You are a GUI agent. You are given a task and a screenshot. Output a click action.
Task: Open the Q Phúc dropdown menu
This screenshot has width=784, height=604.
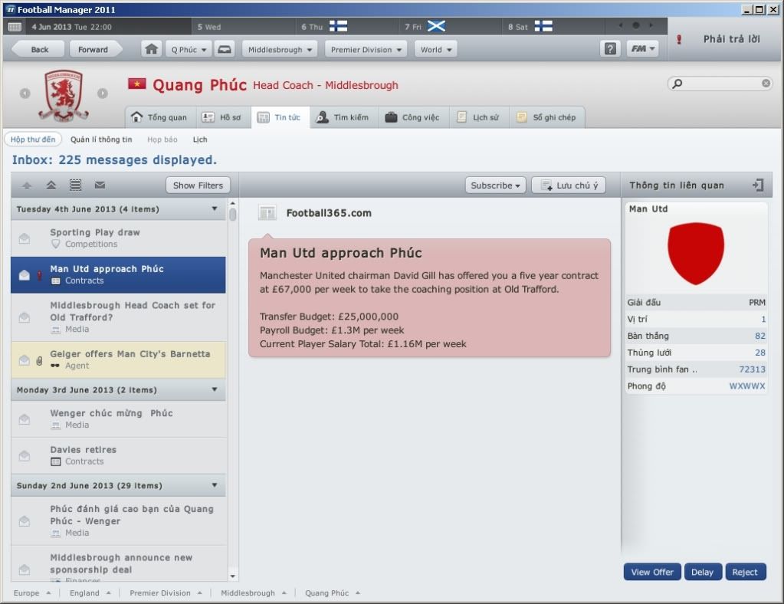pos(189,50)
